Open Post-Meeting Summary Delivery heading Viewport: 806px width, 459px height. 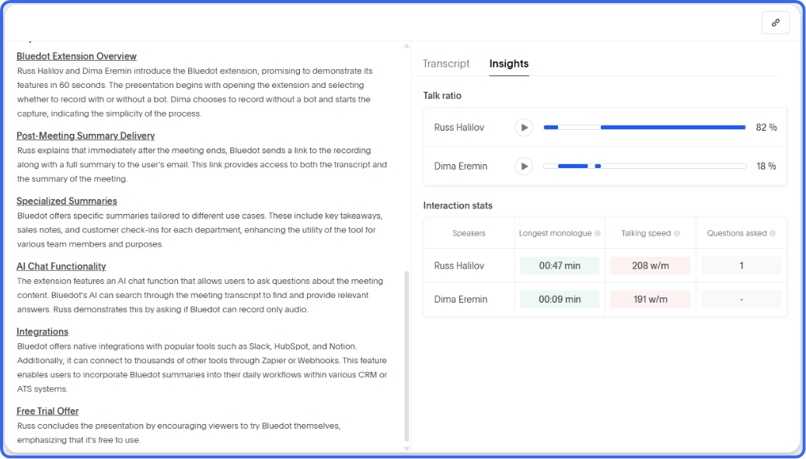(85, 136)
